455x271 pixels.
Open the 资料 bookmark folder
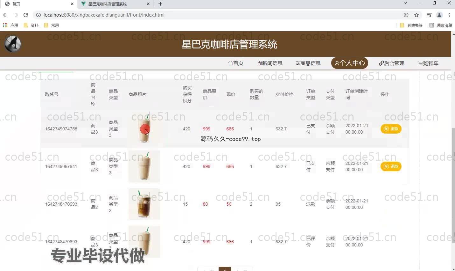pyautogui.click(x=31, y=25)
